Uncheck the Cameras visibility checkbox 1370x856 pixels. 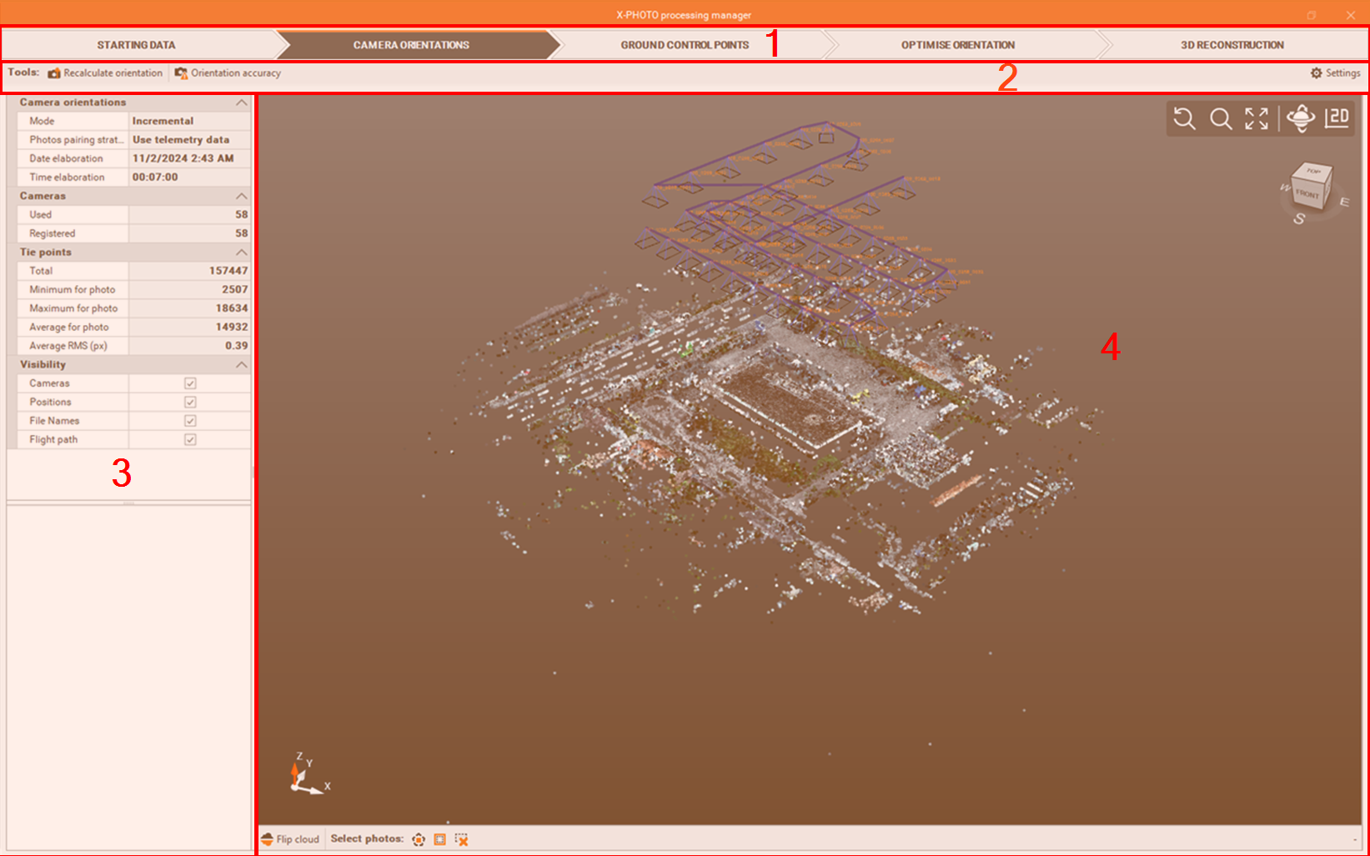[190, 383]
